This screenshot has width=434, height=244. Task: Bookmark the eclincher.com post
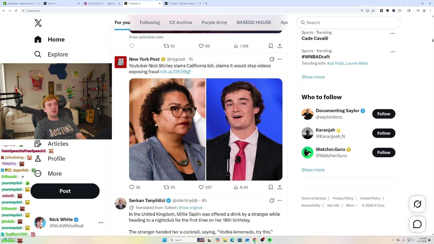pyautogui.click(x=271, y=46)
